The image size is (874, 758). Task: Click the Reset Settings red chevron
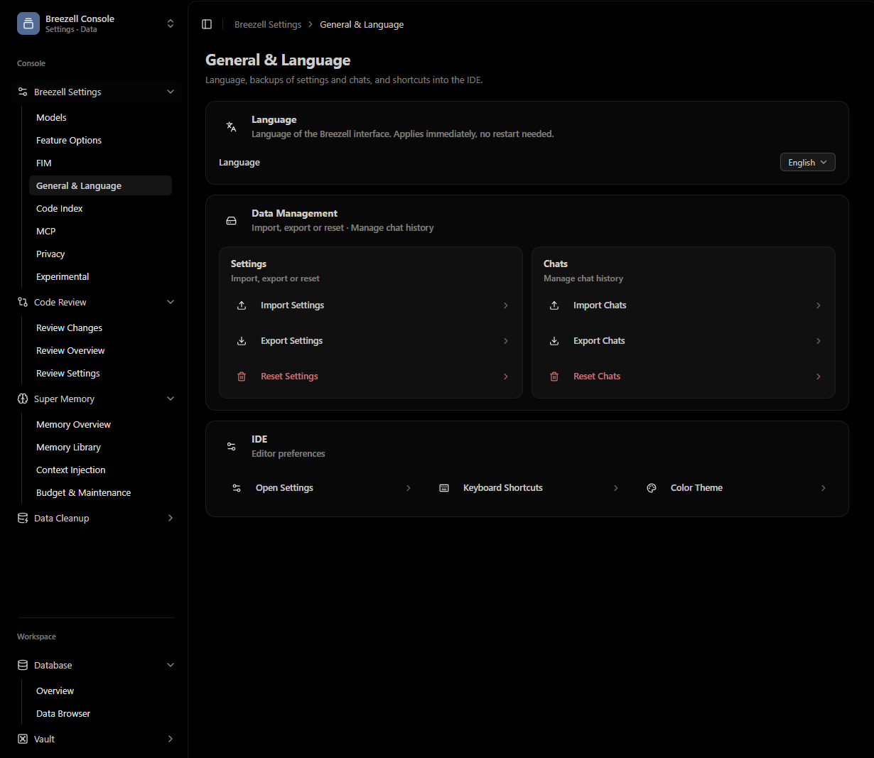click(506, 376)
